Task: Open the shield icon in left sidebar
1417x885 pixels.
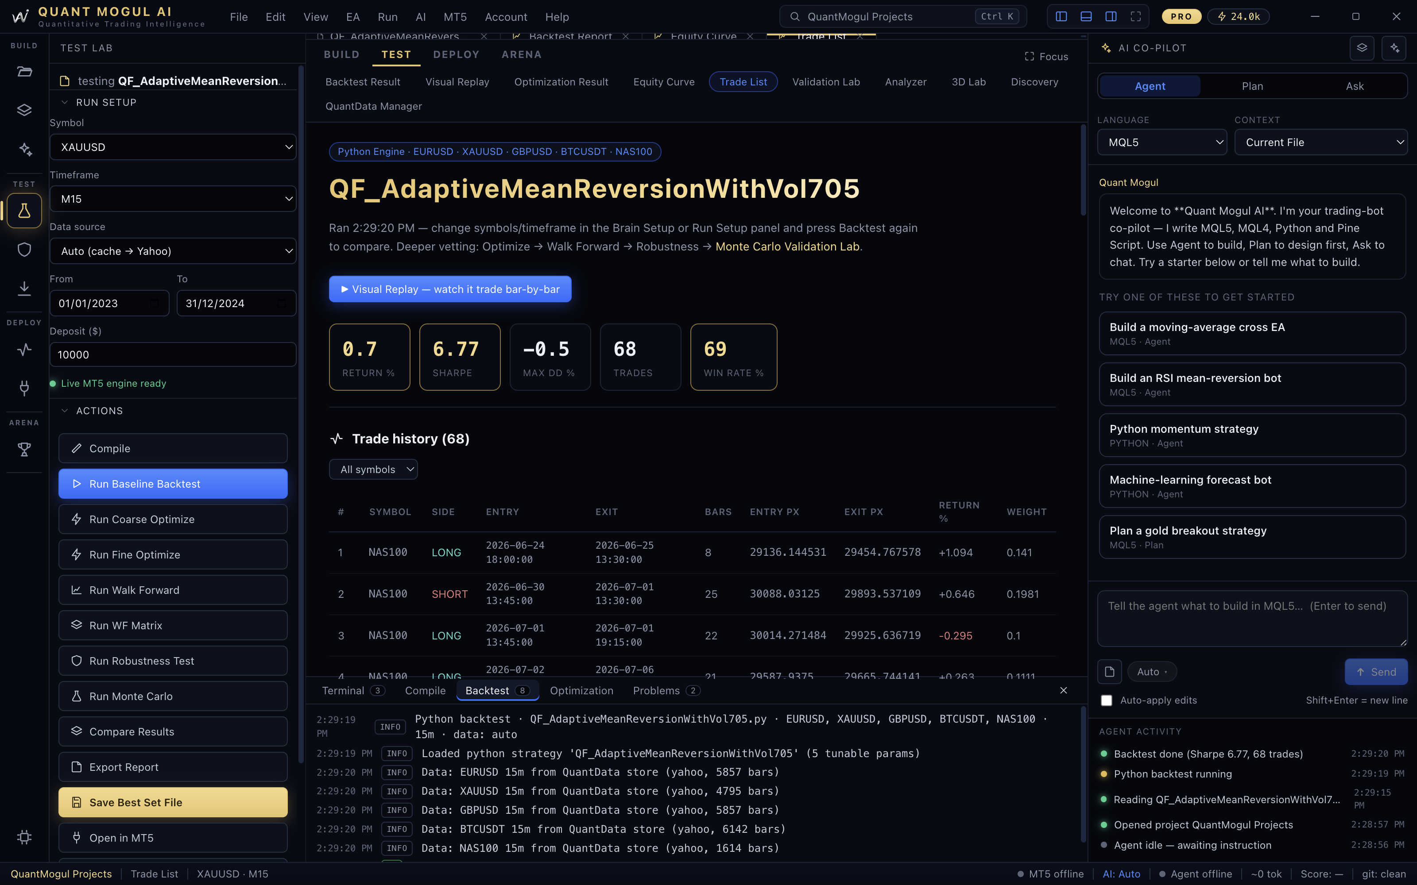Action: pos(24,250)
